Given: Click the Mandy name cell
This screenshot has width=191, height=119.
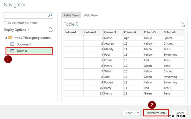Looking at the screenshot, I should 113,49.
